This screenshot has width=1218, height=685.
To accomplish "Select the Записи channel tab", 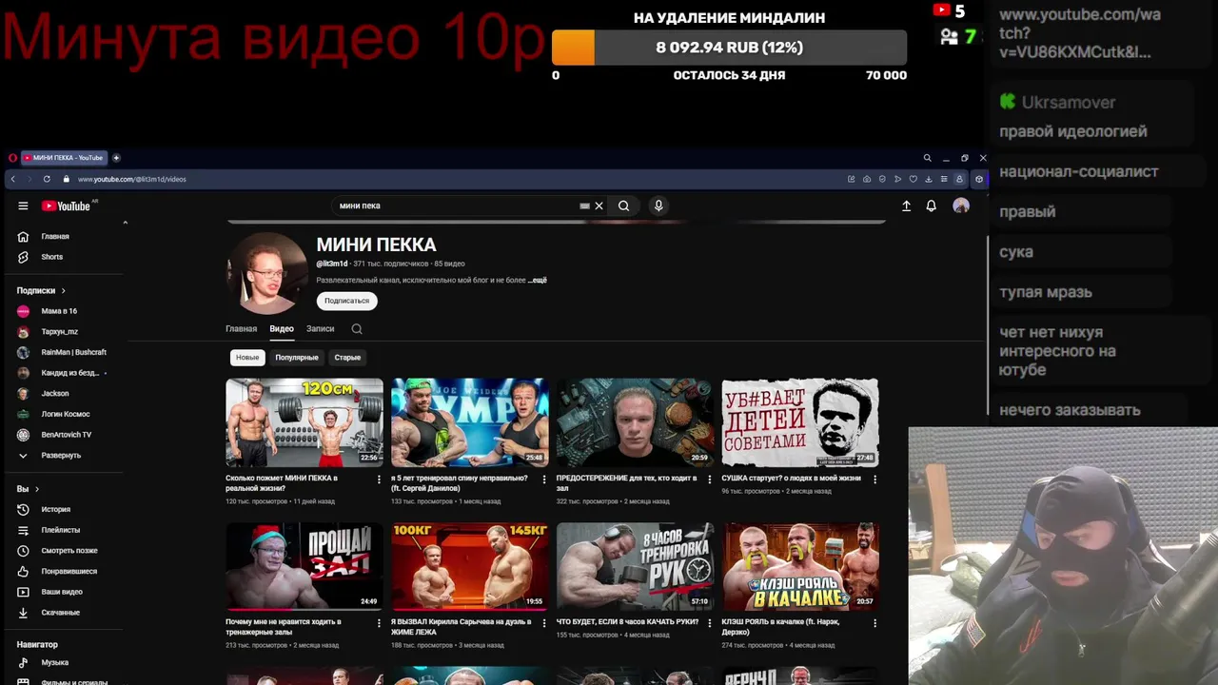I will pos(320,329).
